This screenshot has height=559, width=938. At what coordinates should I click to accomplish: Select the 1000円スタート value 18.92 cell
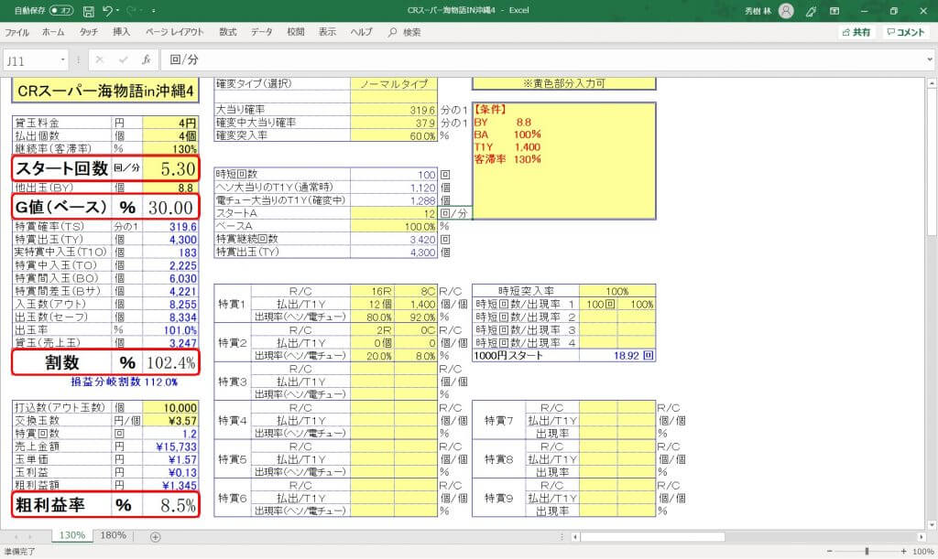pyautogui.click(x=617, y=355)
